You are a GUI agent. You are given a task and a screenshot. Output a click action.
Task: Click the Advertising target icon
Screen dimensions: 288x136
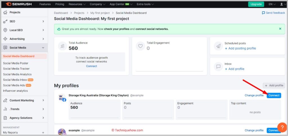[5, 39]
